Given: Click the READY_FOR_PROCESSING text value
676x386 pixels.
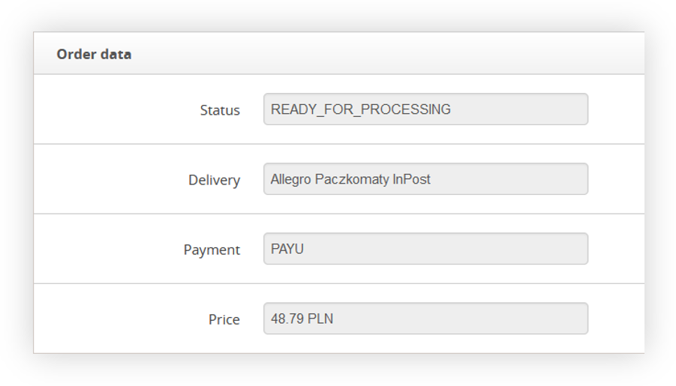Looking at the screenshot, I should (x=360, y=109).
